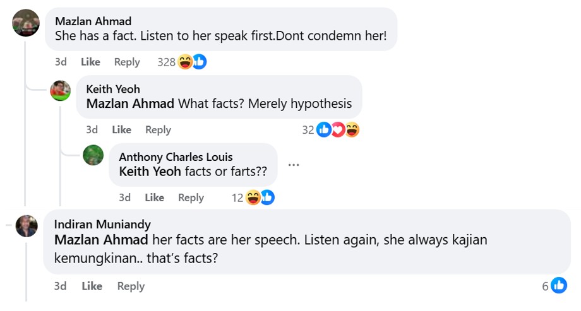This screenshot has height=311, width=581.
Task: Reply to Indiran Muniandy's comment
Action: (x=131, y=286)
